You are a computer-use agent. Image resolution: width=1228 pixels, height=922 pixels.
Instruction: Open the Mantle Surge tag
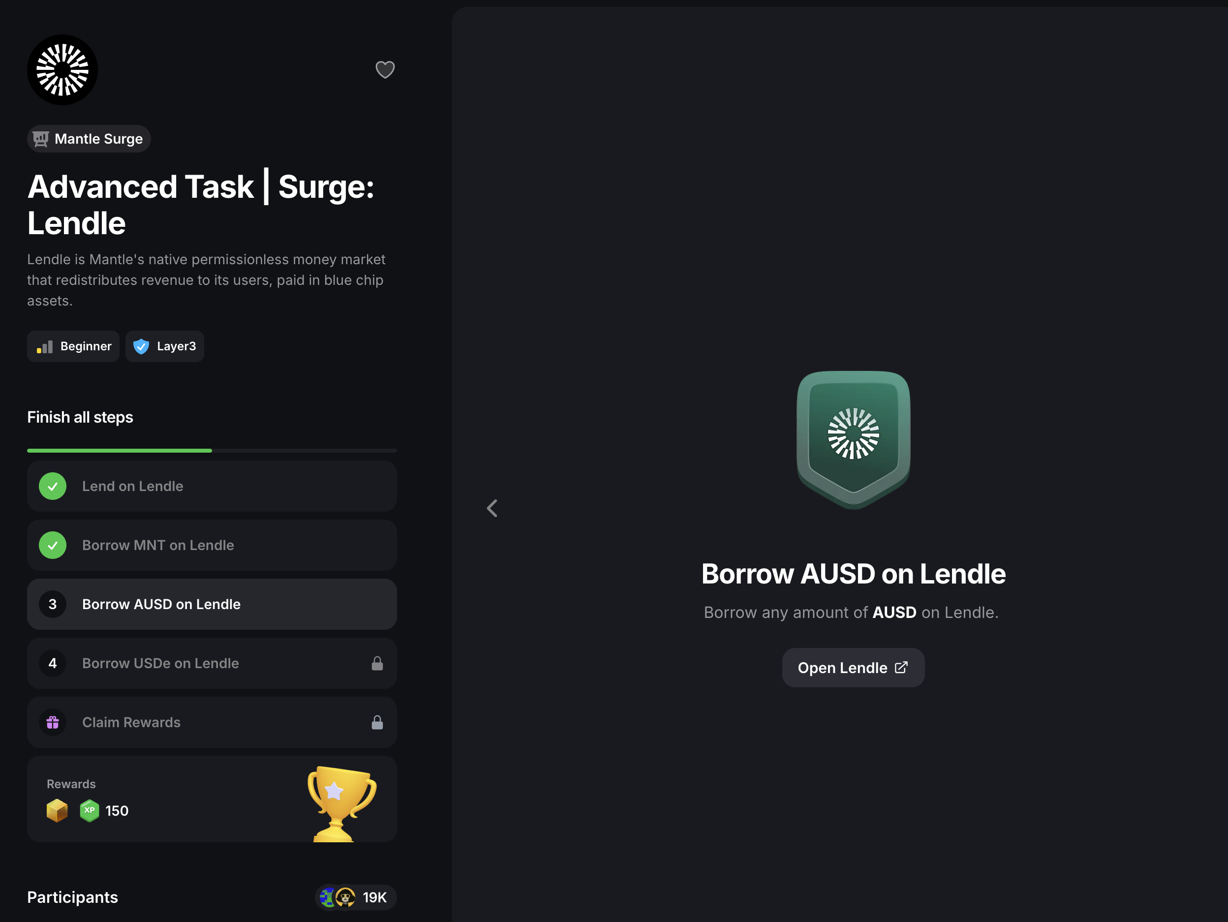click(x=89, y=139)
